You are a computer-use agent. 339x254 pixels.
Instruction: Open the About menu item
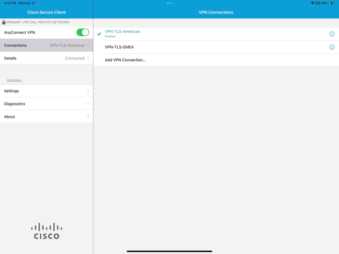pos(46,117)
